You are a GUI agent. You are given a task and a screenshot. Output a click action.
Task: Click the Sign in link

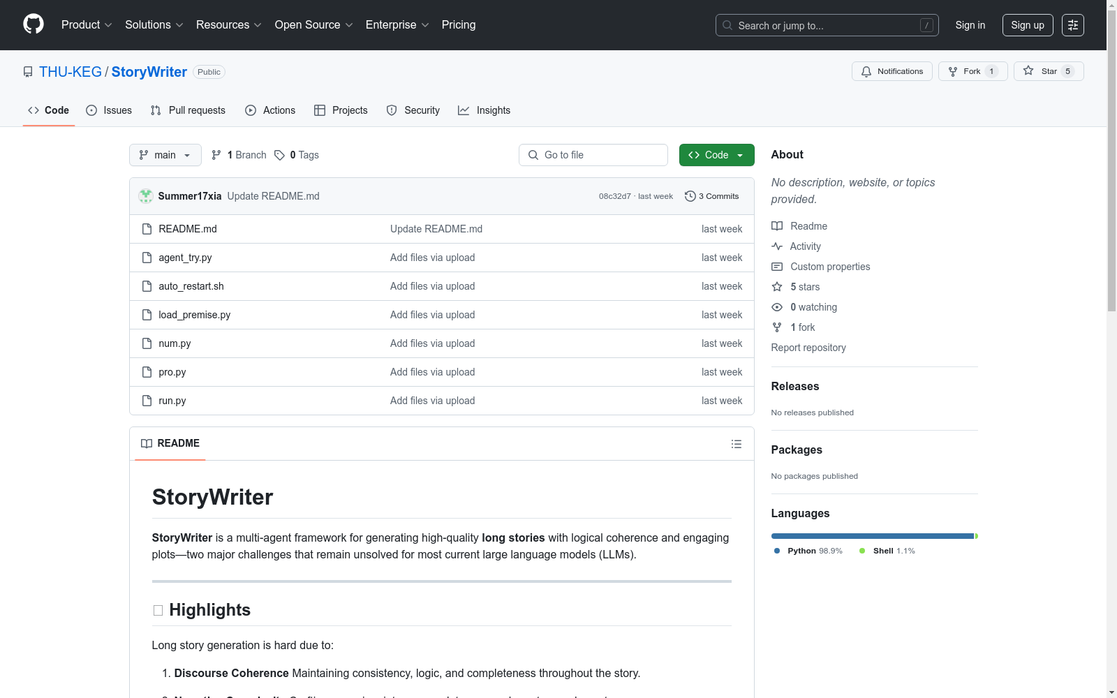tap(970, 25)
